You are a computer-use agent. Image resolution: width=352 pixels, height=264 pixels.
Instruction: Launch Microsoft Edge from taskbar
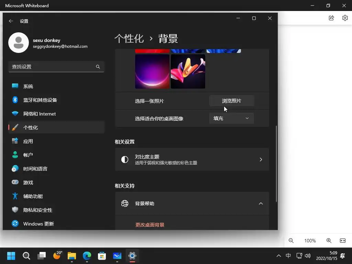coord(87,256)
